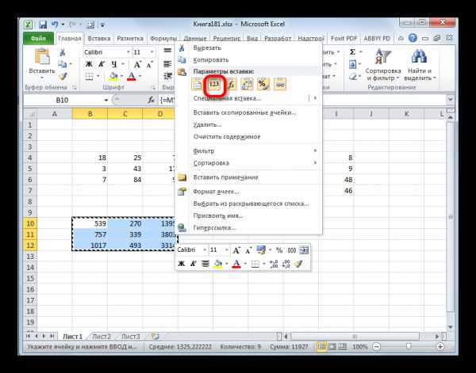
Task: Click the zoom slider handle
Action: 409,346
